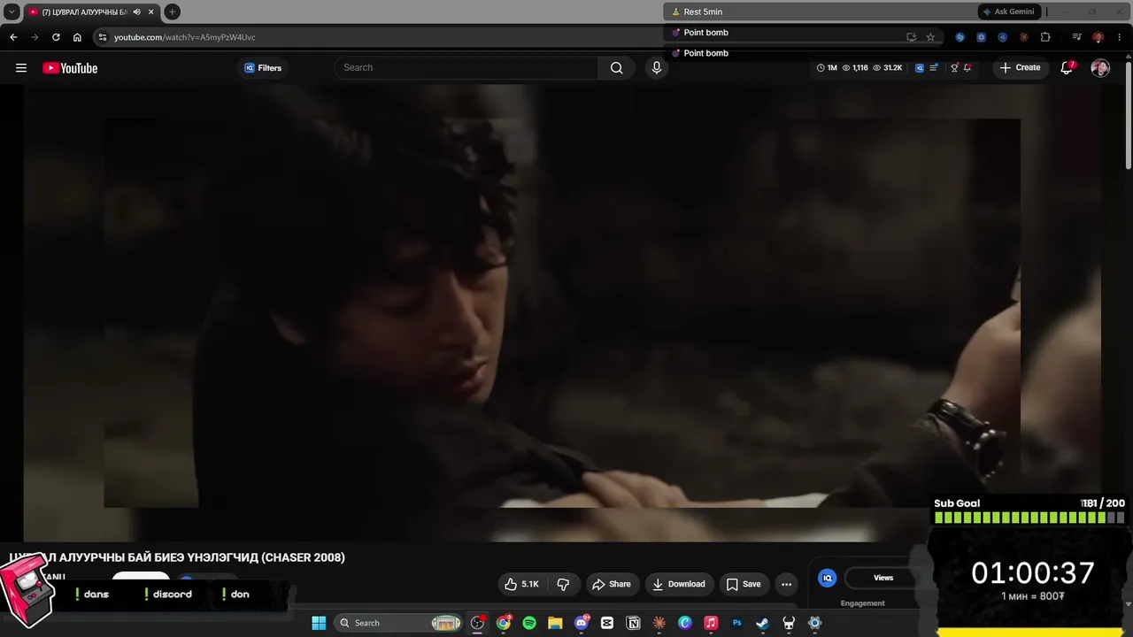
Task: Click the Ask Gemini button
Action: click(x=1008, y=12)
